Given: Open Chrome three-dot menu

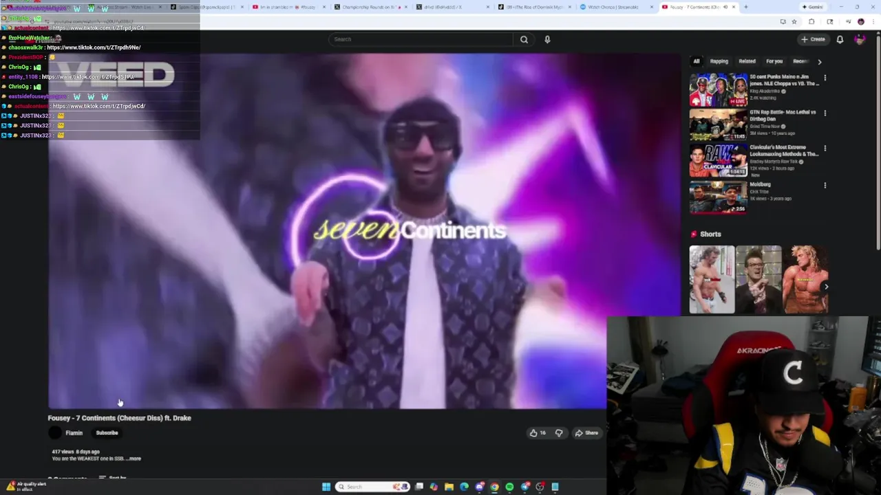Looking at the screenshot, I should click(873, 21).
